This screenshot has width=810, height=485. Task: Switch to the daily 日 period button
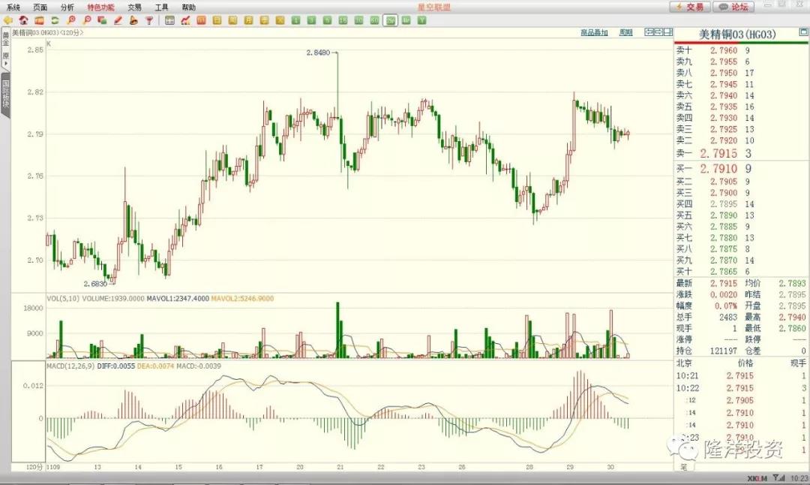click(217, 21)
